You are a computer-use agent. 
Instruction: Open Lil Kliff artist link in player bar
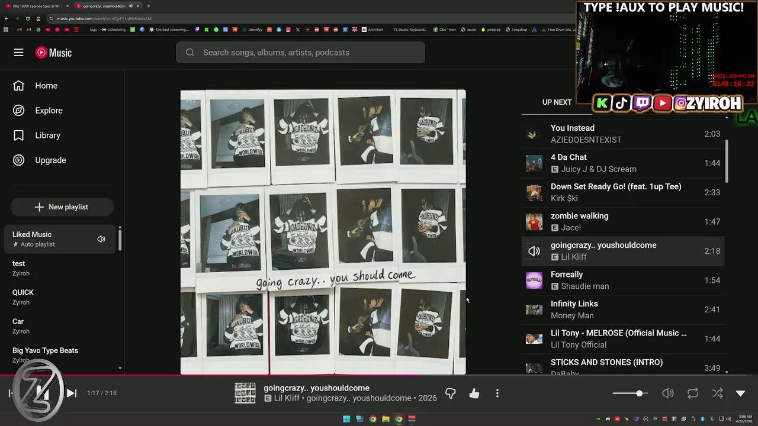tap(287, 398)
